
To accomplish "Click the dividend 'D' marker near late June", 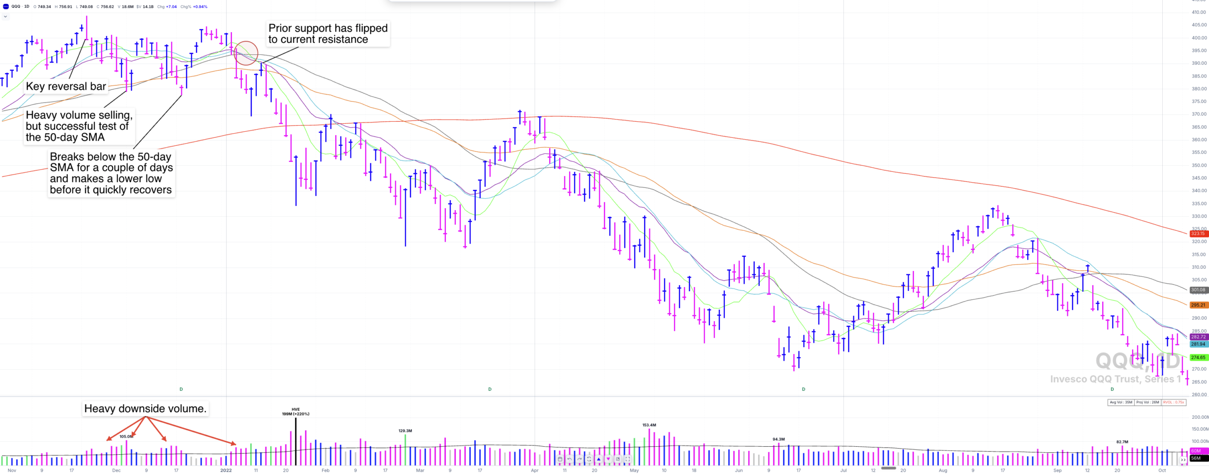I will [x=803, y=390].
